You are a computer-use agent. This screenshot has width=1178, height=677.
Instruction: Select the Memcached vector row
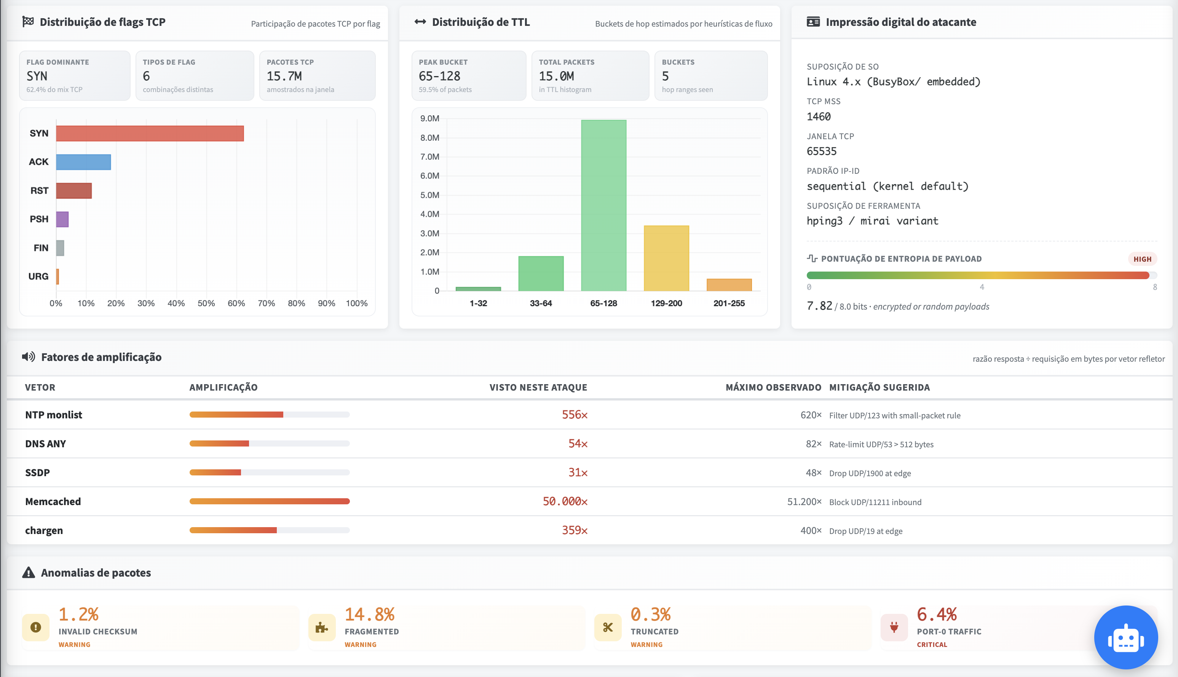click(589, 501)
